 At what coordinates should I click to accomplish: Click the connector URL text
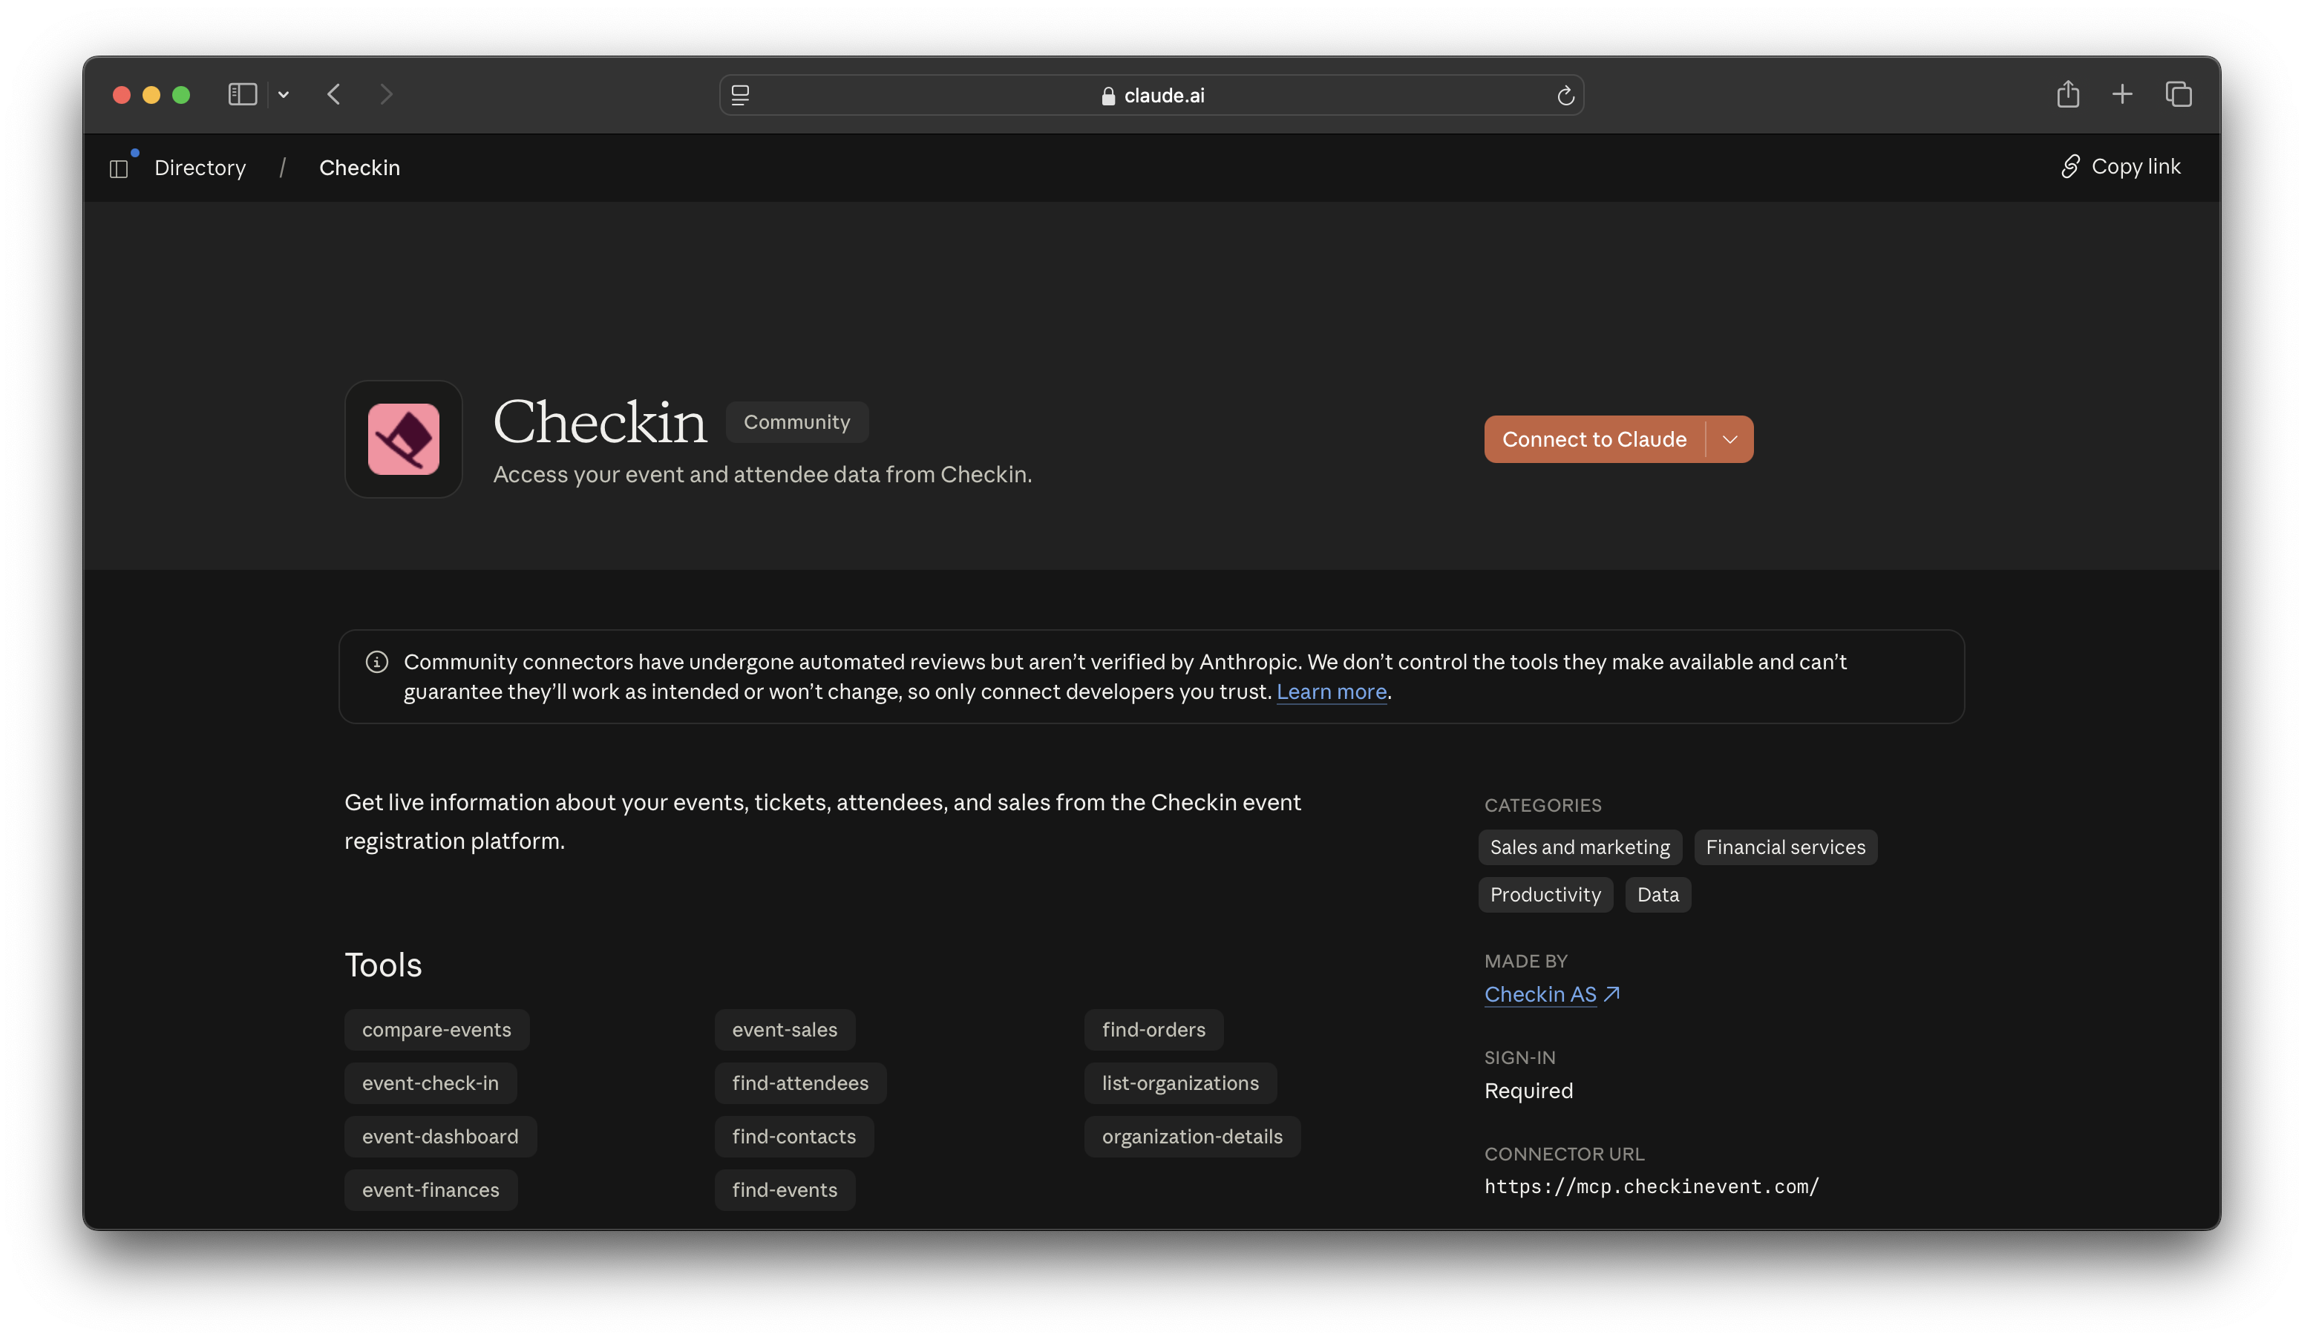pyautogui.click(x=1652, y=1186)
